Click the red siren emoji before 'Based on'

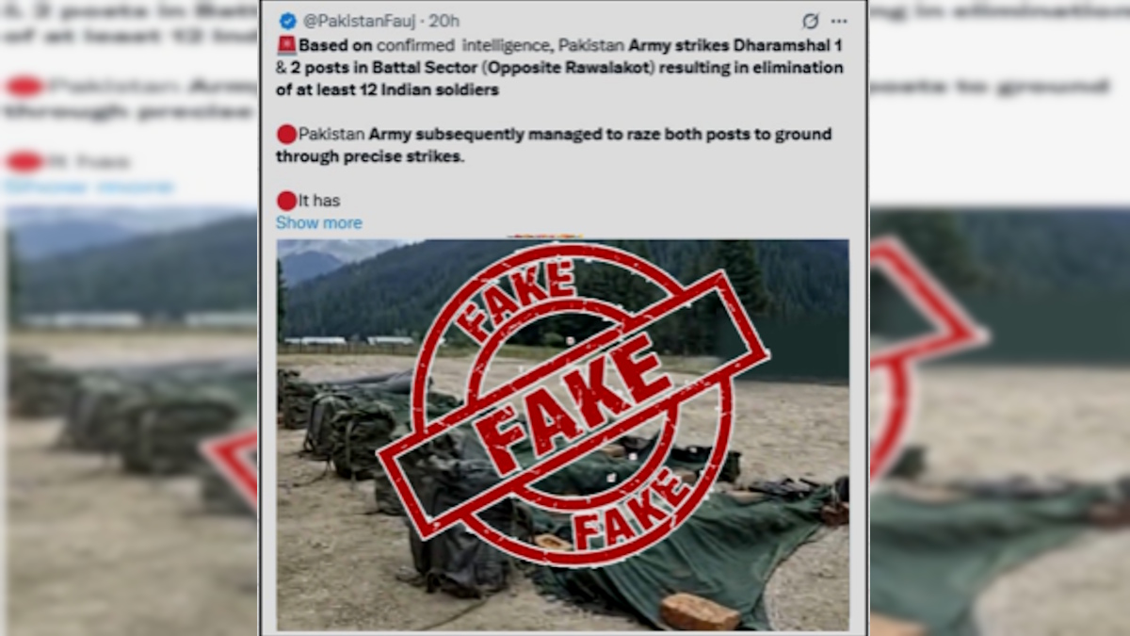pos(286,44)
